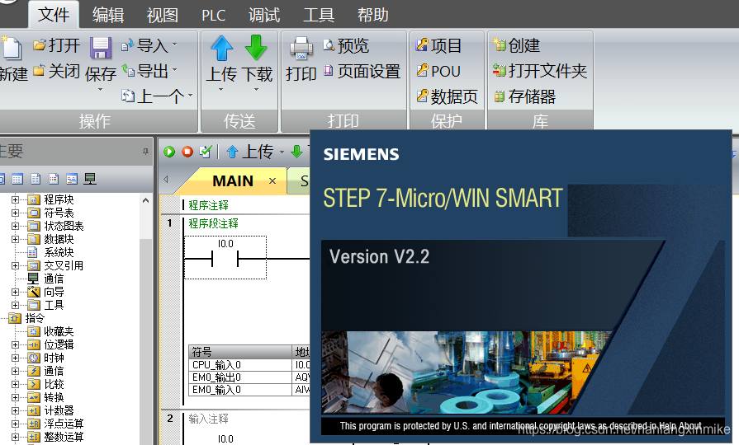739x445 pixels.
Task: Expand the 程序块 program block node
Action: [x=16, y=199]
